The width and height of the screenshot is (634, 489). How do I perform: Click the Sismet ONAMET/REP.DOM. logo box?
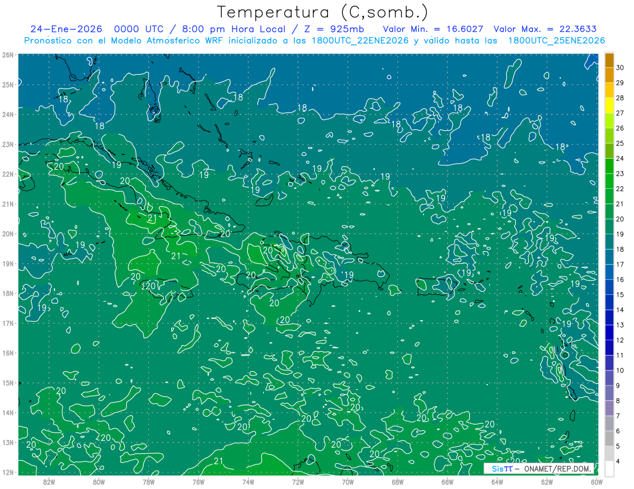pyautogui.click(x=540, y=468)
